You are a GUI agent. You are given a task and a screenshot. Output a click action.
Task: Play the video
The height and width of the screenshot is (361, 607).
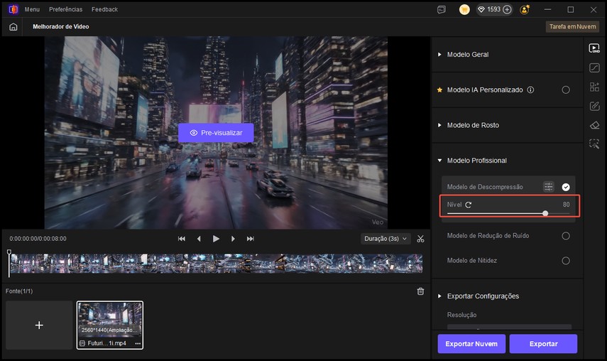(216, 239)
